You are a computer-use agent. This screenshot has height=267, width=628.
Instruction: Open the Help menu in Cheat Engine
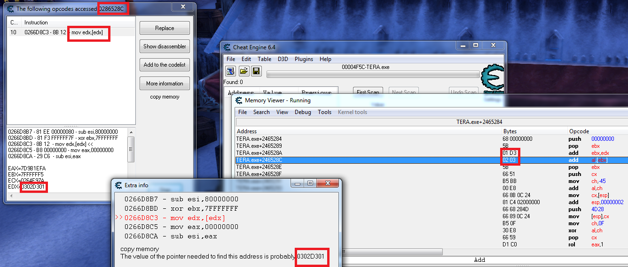(x=325, y=59)
